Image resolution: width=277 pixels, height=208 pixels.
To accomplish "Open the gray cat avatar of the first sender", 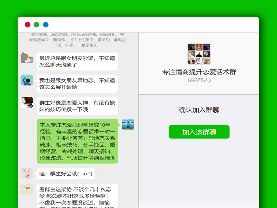I will [x=27, y=57].
